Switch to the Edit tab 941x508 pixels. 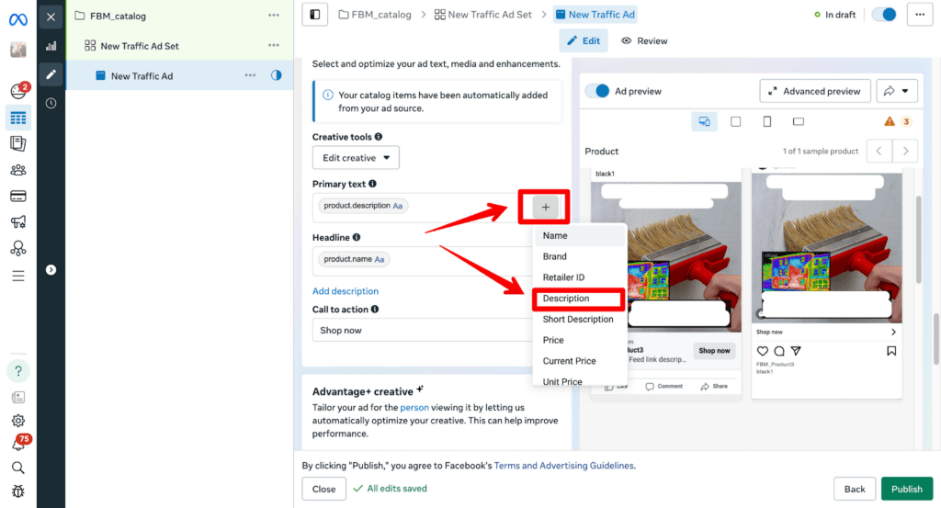click(x=584, y=40)
